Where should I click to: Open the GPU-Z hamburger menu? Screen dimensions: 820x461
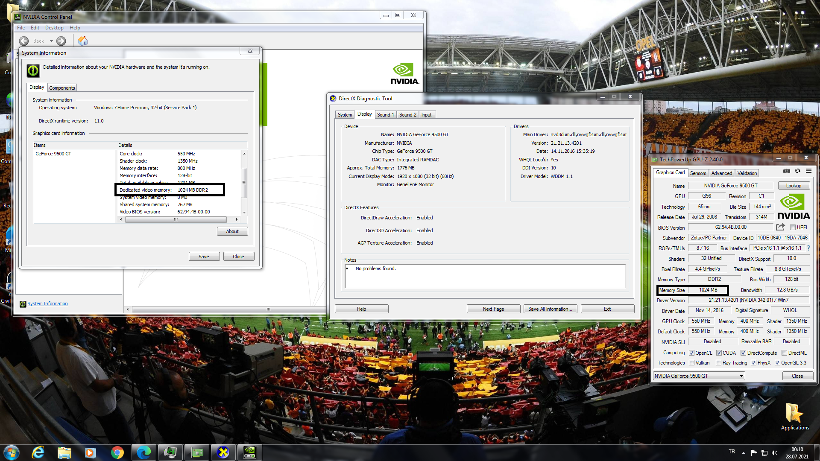808,171
